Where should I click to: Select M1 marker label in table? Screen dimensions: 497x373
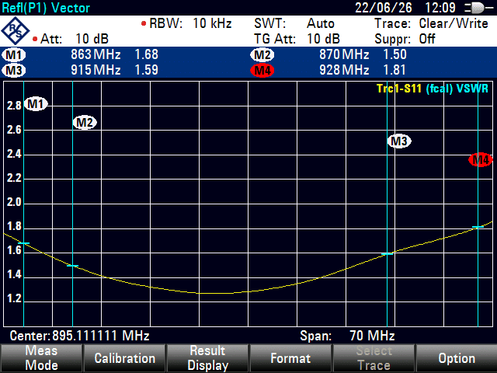tap(14, 55)
